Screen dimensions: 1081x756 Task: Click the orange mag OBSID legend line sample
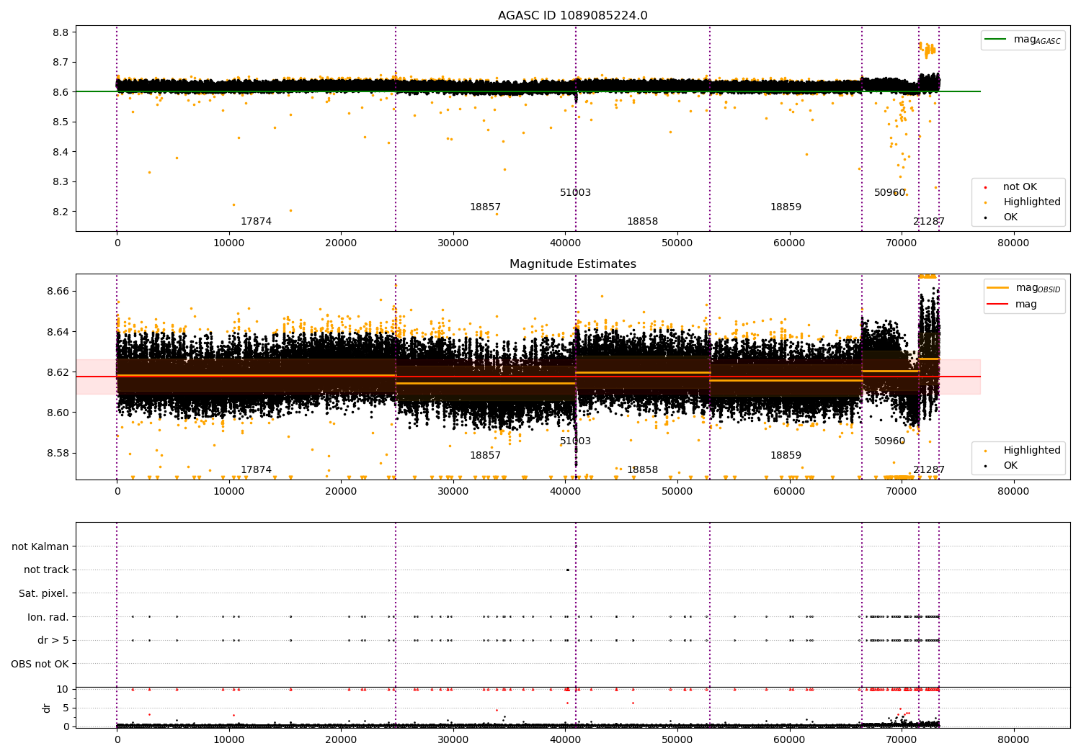coord(998,287)
